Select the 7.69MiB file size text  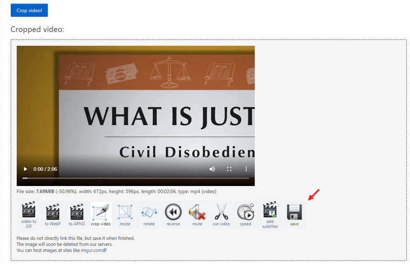(45, 192)
